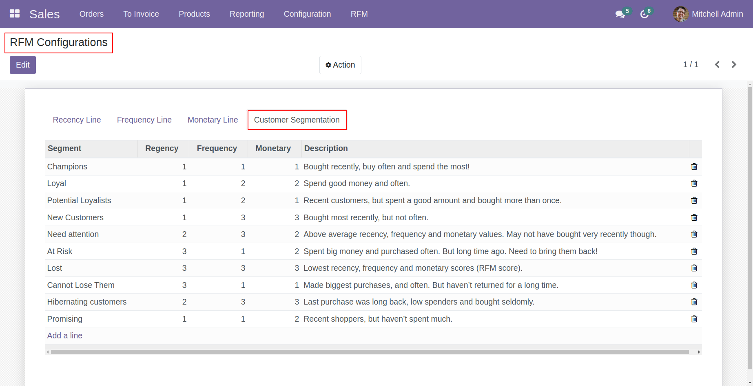Open the apps grid menu icon
This screenshot has width=753, height=386.
point(15,14)
